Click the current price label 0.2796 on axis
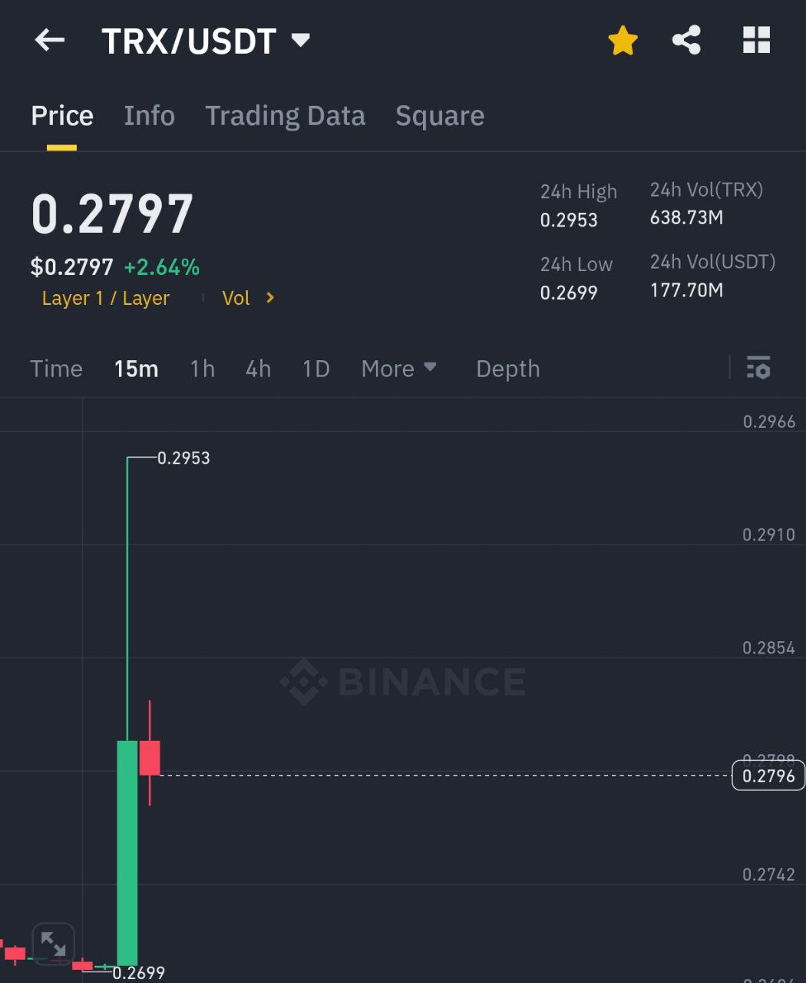The image size is (806, 983). pos(768,776)
